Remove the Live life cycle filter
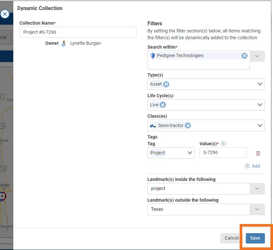The width and height of the screenshot is (273, 250). point(163,105)
